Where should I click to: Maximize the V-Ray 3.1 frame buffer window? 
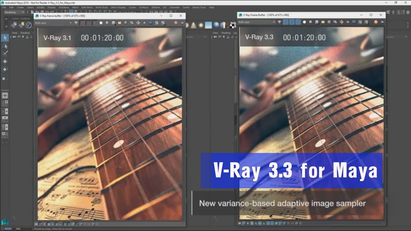[x=171, y=16]
